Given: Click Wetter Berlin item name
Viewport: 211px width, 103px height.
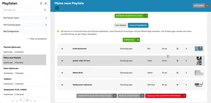Looking at the screenshot, I should point(78,73).
